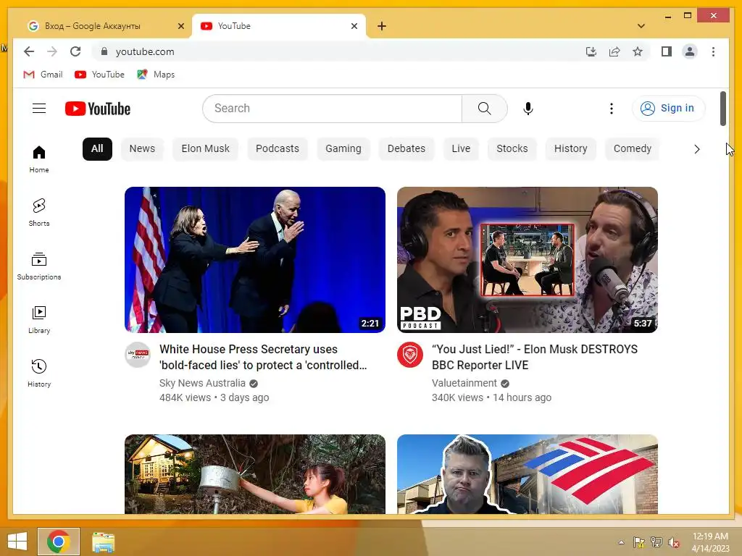Toggle Chrome side panel

(x=667, y=51)
